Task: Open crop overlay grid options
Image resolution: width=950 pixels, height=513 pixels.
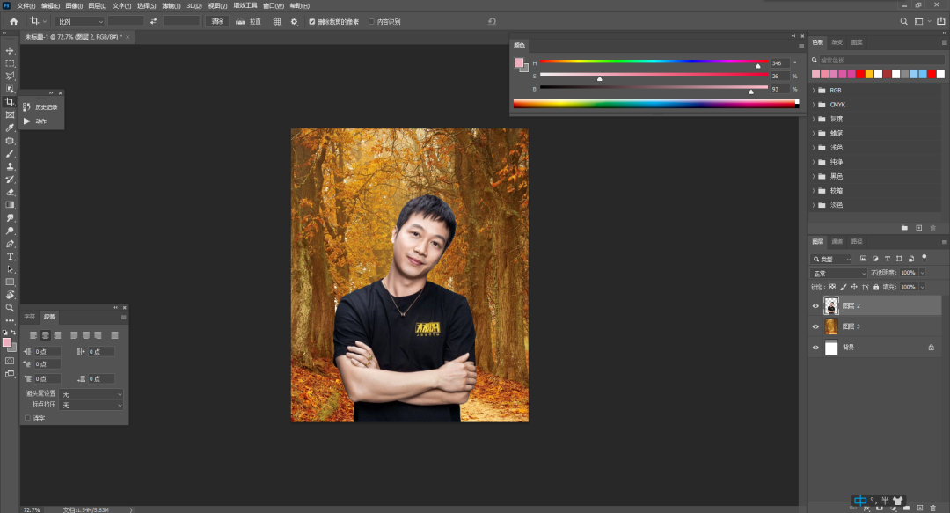Action: click(277, 21)
